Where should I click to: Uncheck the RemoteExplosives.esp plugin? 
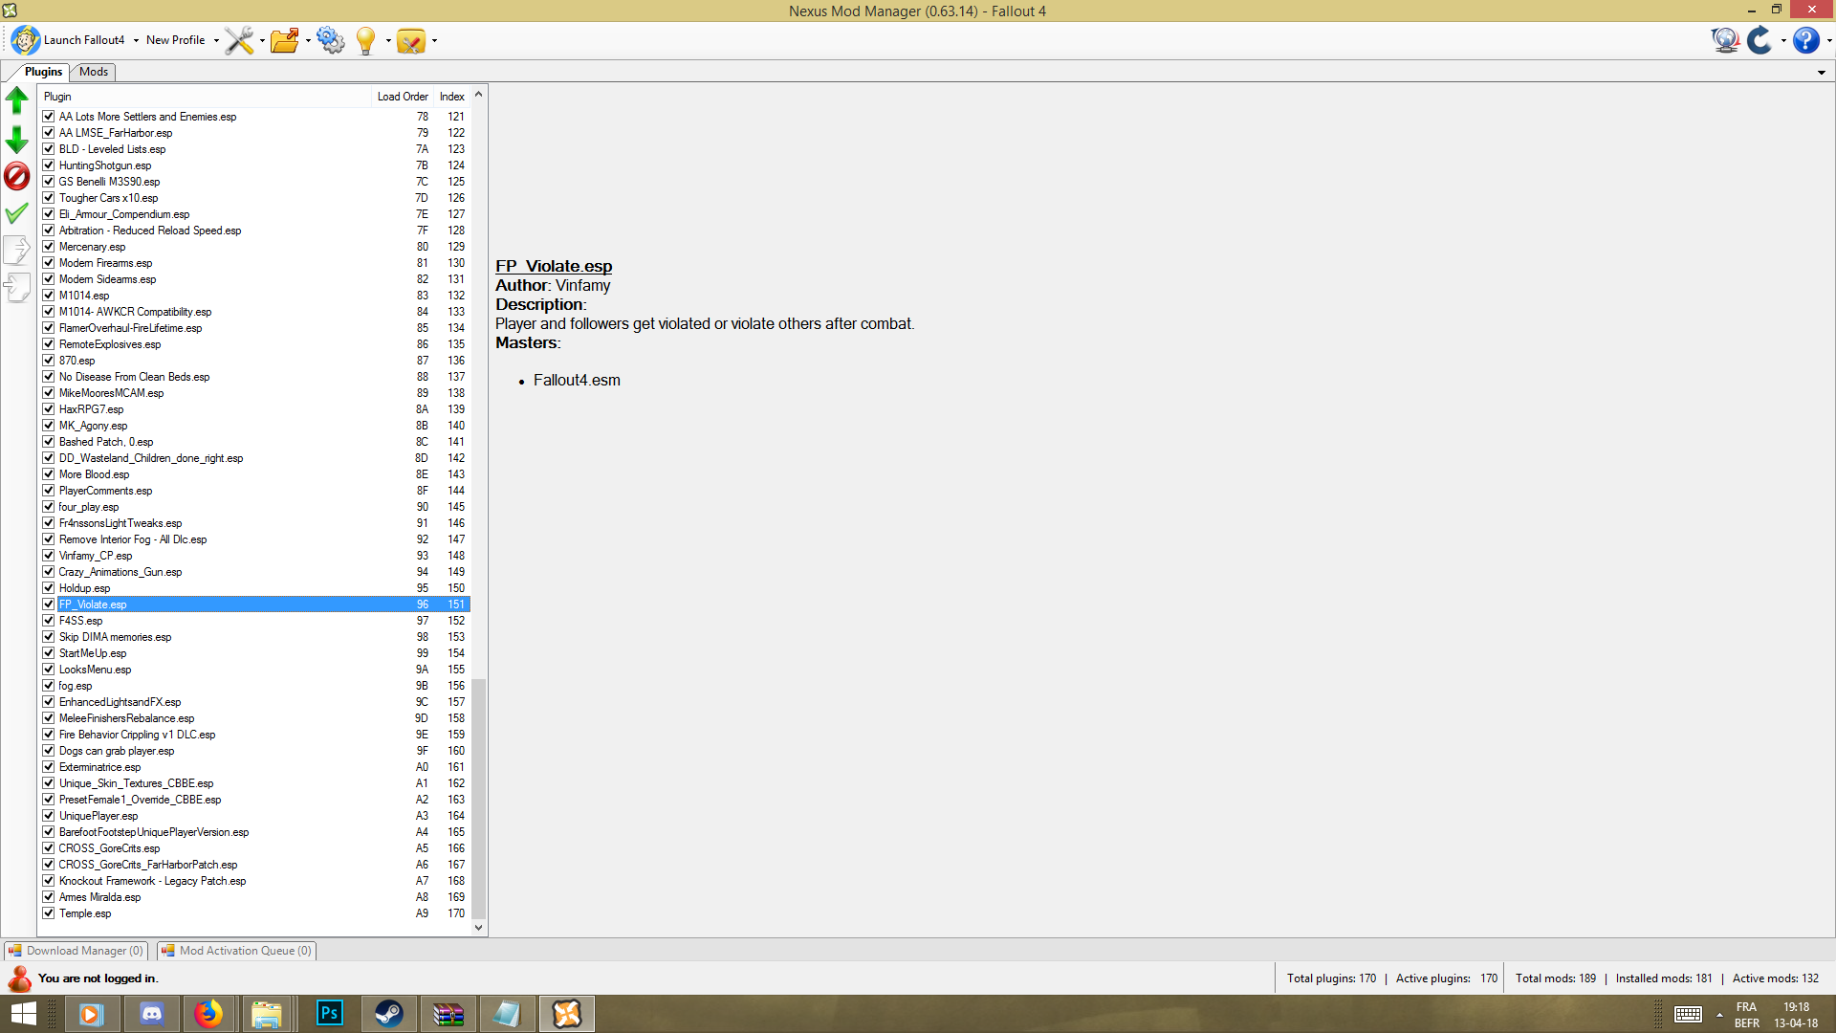49,344
